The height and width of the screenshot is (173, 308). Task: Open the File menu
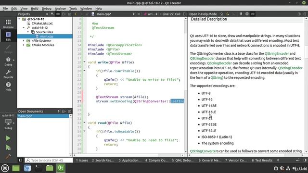[5, 9]
